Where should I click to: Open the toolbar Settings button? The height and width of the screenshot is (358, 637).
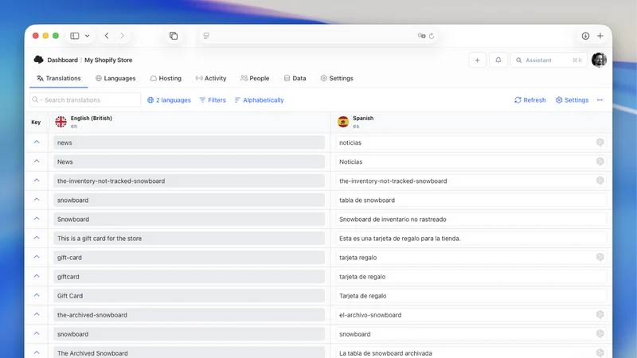point(572,100)
